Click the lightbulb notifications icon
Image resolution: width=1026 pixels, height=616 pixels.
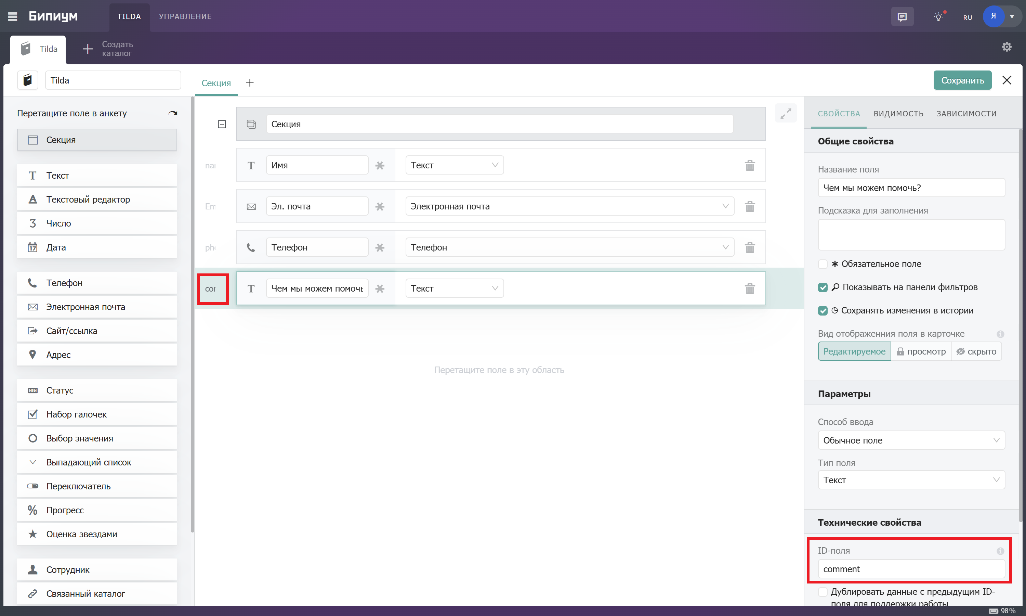(x=938, y=17)
